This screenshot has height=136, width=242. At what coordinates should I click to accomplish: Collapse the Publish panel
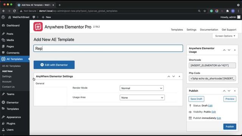235,91
